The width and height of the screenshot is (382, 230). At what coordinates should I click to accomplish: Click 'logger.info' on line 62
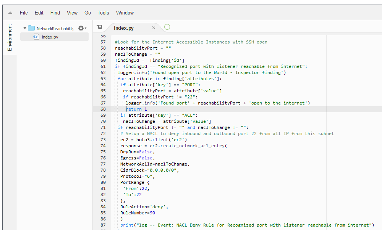click(x=132, y=72)
